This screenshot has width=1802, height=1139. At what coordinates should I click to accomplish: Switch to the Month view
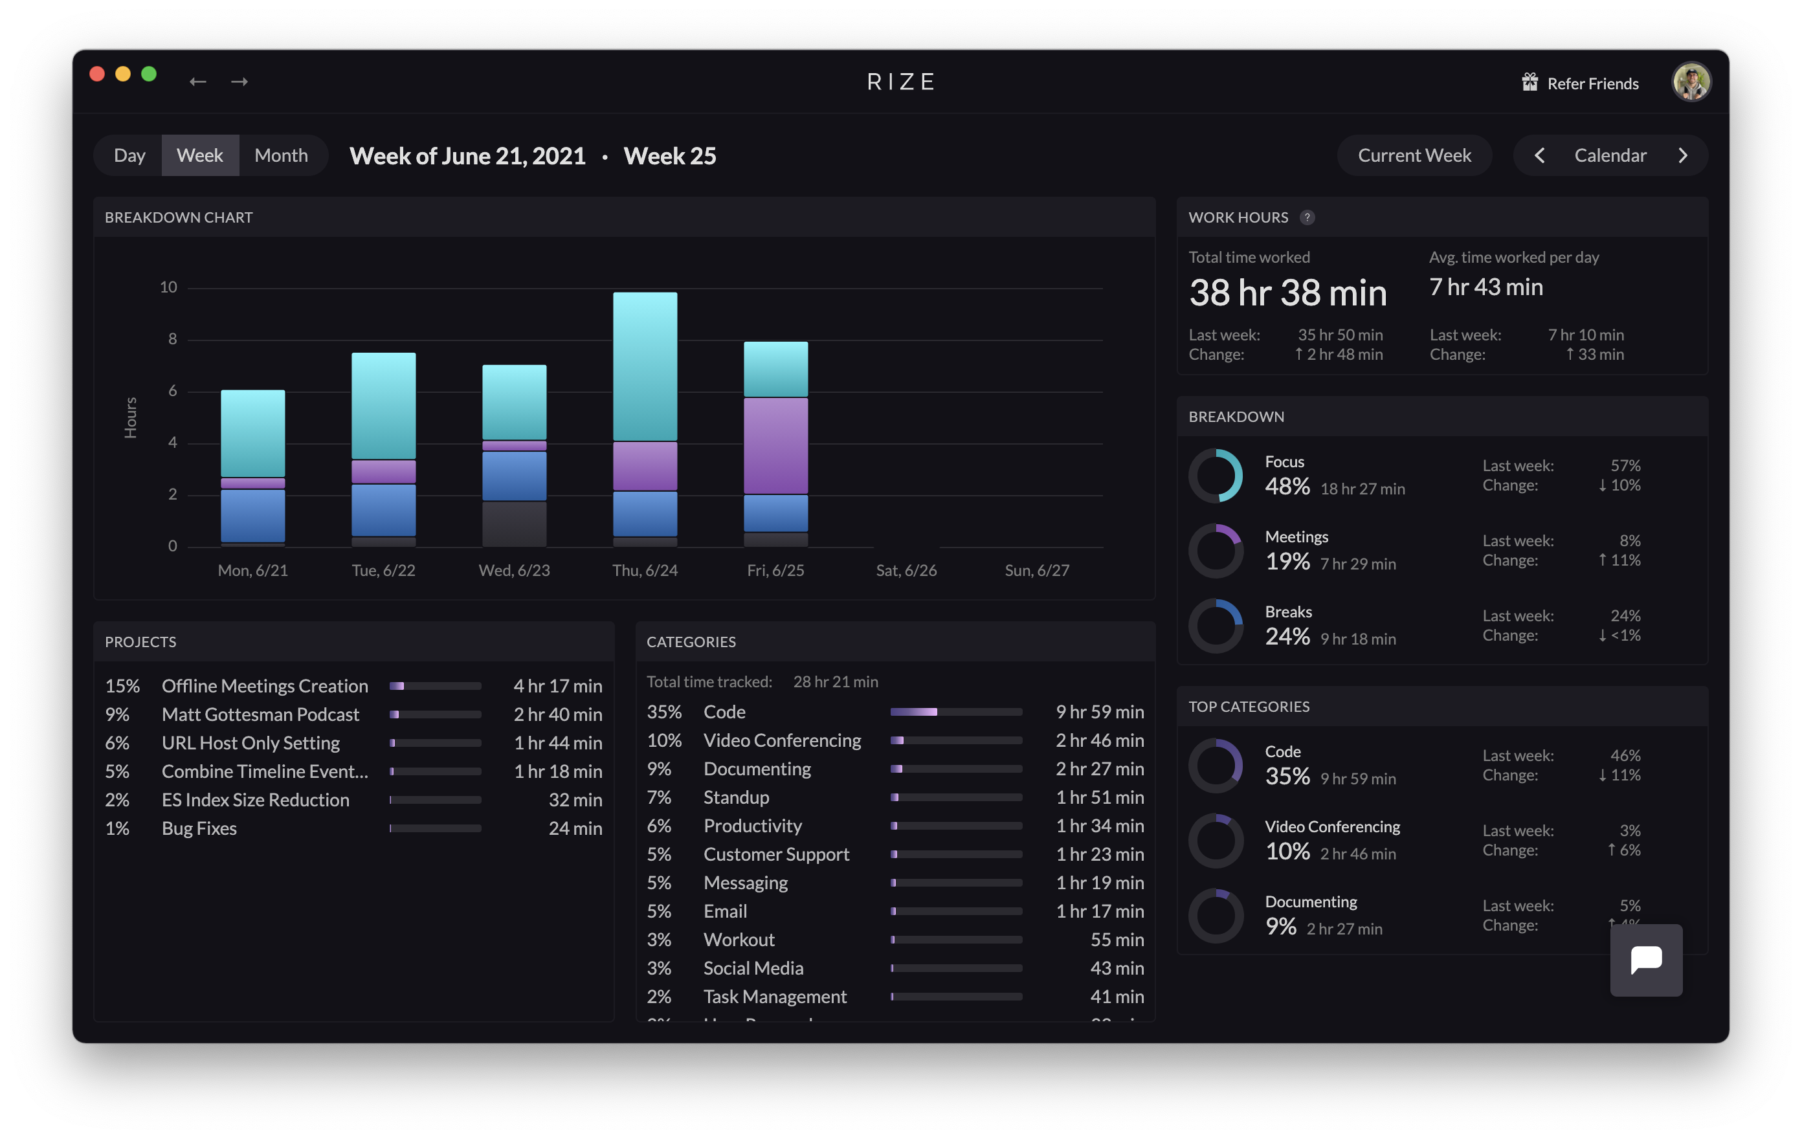click(x=282, y=155)
